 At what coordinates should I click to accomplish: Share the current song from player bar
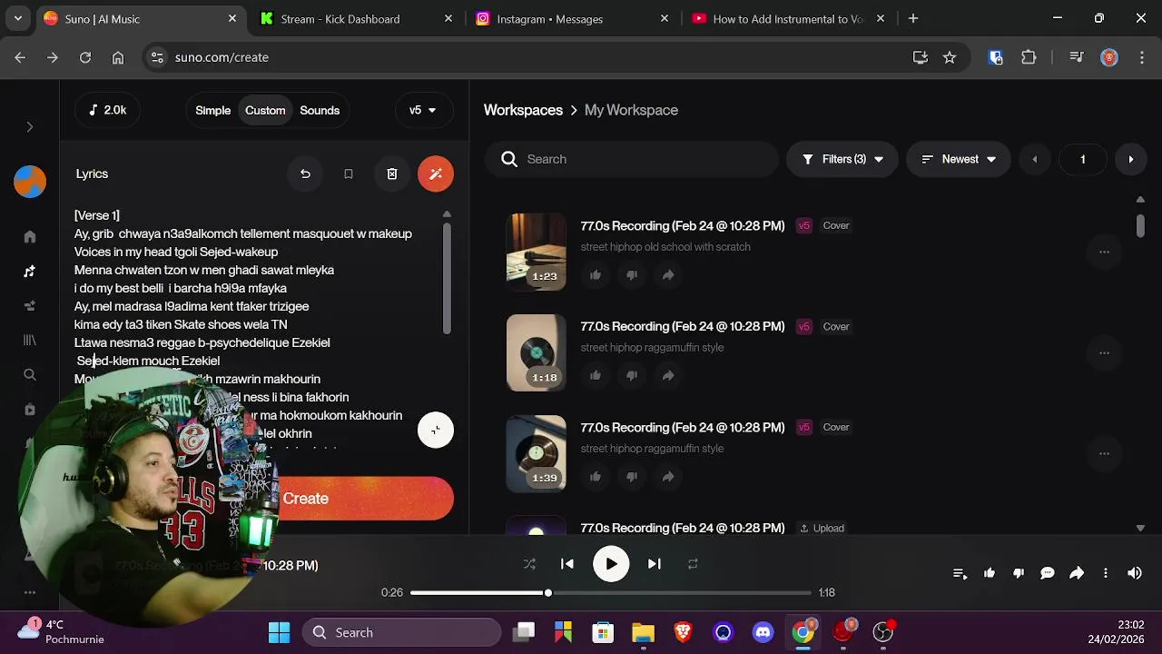point(1077,573)
